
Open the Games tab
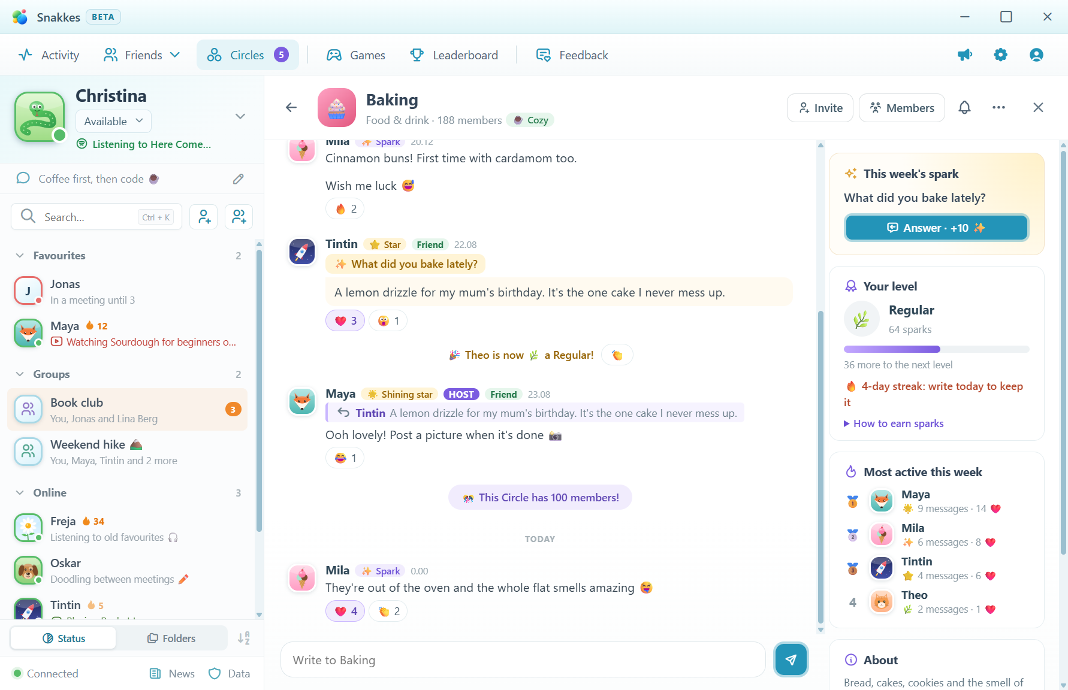[356, 55]
